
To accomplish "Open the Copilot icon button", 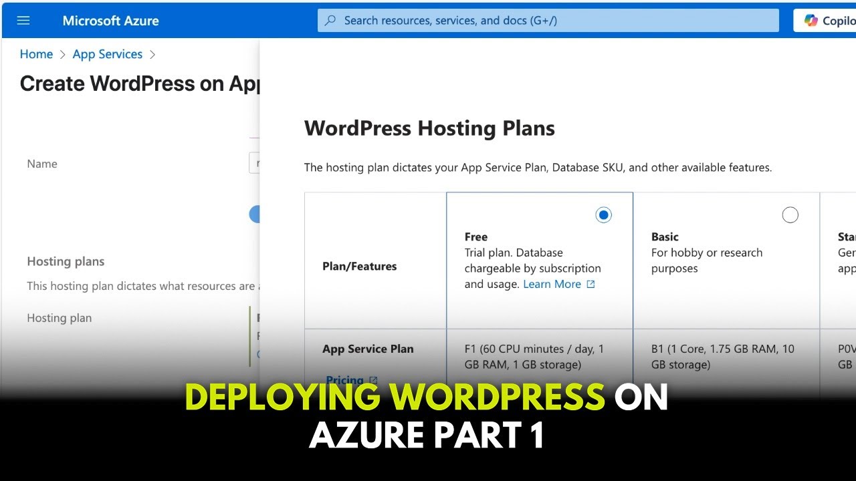I will point(811,21).
